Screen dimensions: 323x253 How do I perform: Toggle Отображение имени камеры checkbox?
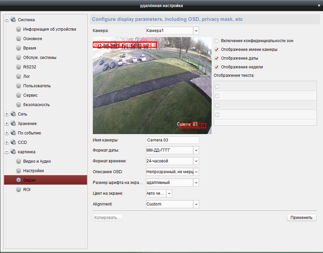[x=216, y=50]
